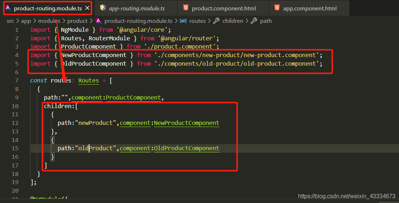Select 'src' in the breadcrumb
399x203 pixels.
pos(10,21)
